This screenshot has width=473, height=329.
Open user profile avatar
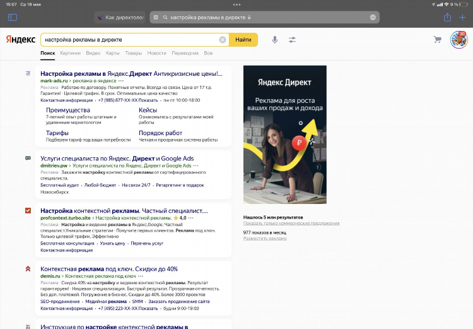click(459, 40)
